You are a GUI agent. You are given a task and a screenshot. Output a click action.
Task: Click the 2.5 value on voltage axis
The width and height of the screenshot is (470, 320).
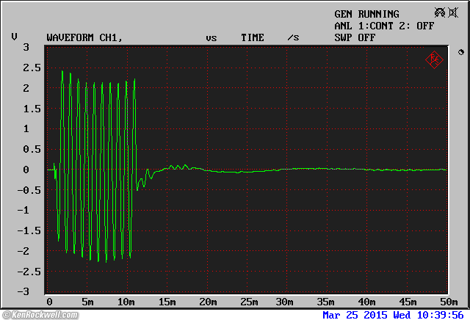pyautogui.click(x=32, y=68)
